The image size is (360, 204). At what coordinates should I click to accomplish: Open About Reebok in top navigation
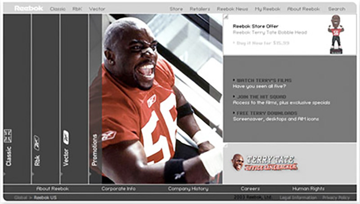[303, 9]
